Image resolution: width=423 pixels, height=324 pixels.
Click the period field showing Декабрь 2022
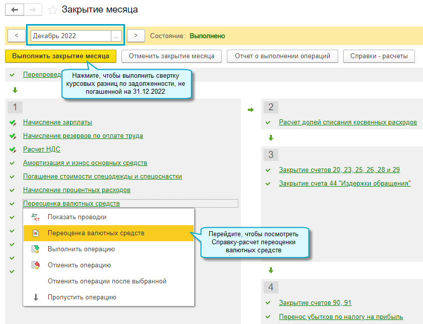coord(70,36)
